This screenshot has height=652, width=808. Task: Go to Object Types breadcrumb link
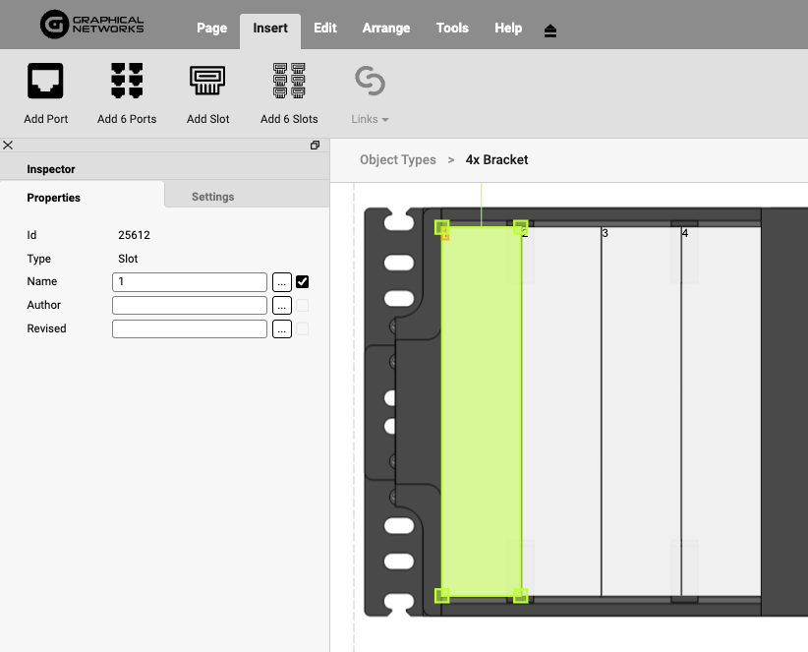pos(398,159)
